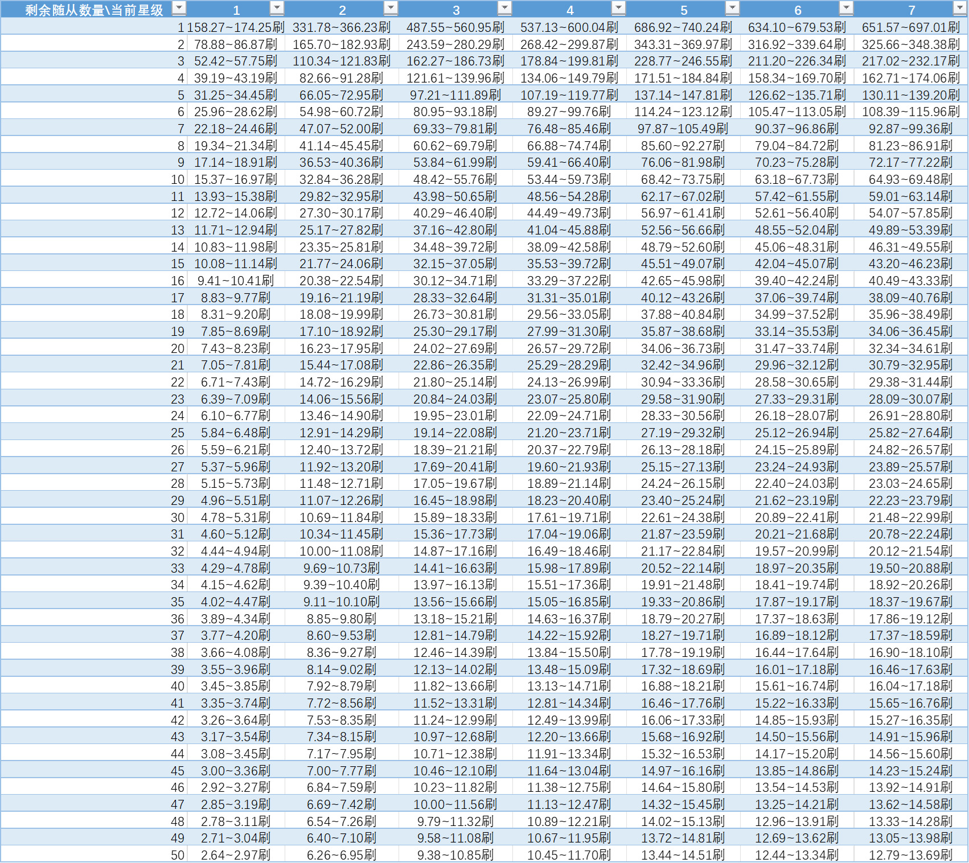
Task: Select cell 43.20~46.23刷
Action: pyautogui.click(x=911, y=264)
